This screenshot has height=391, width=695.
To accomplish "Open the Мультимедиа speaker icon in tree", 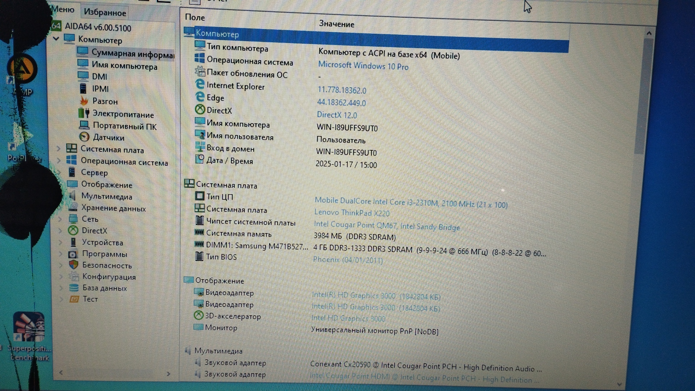I will [72, 196].
